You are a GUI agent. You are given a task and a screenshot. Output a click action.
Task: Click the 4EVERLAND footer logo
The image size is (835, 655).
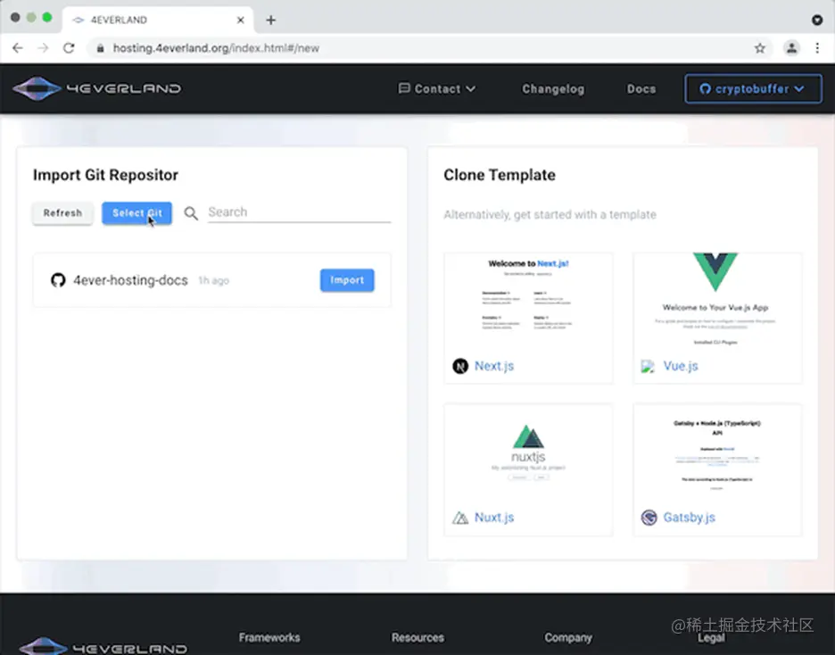(103, 646)
